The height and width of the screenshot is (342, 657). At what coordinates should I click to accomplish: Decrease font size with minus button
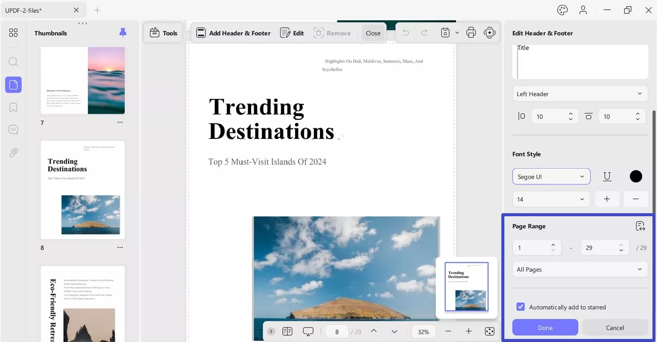[x=636, y=199]
